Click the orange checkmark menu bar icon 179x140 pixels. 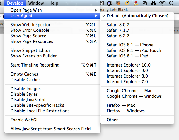click(x=127, y=3)
